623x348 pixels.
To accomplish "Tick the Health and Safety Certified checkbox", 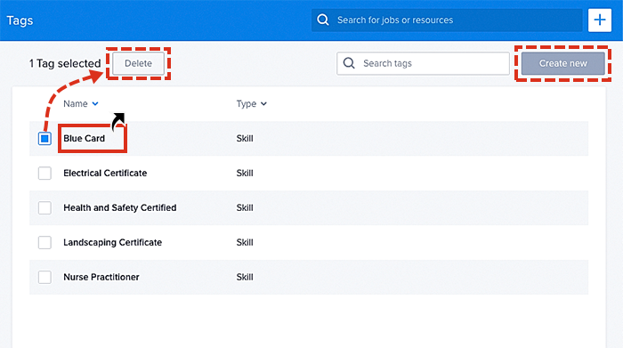I will pyautogui.click(x=44, y=207).
